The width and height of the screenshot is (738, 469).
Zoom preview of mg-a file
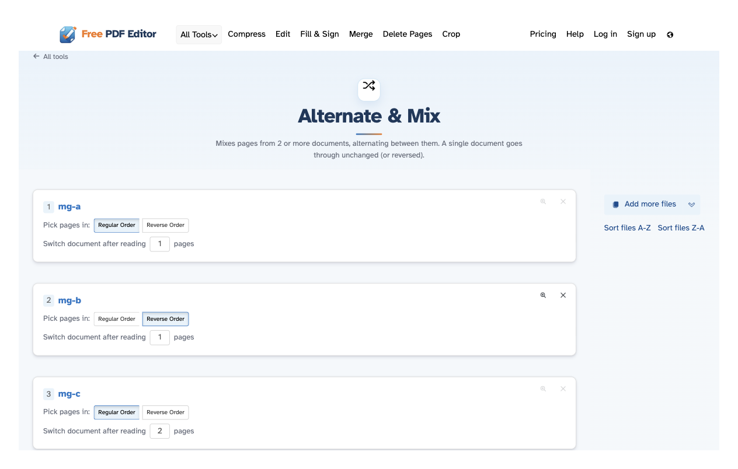(x=543, y=201)
